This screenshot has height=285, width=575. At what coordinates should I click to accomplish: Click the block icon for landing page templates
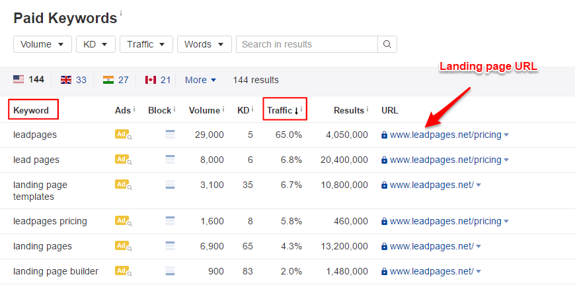pos(170,185)
